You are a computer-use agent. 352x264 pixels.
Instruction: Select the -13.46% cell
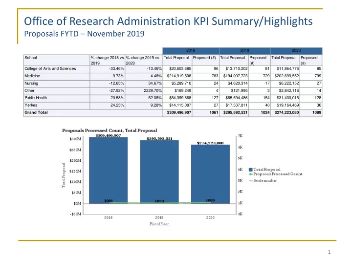(144, 69)
